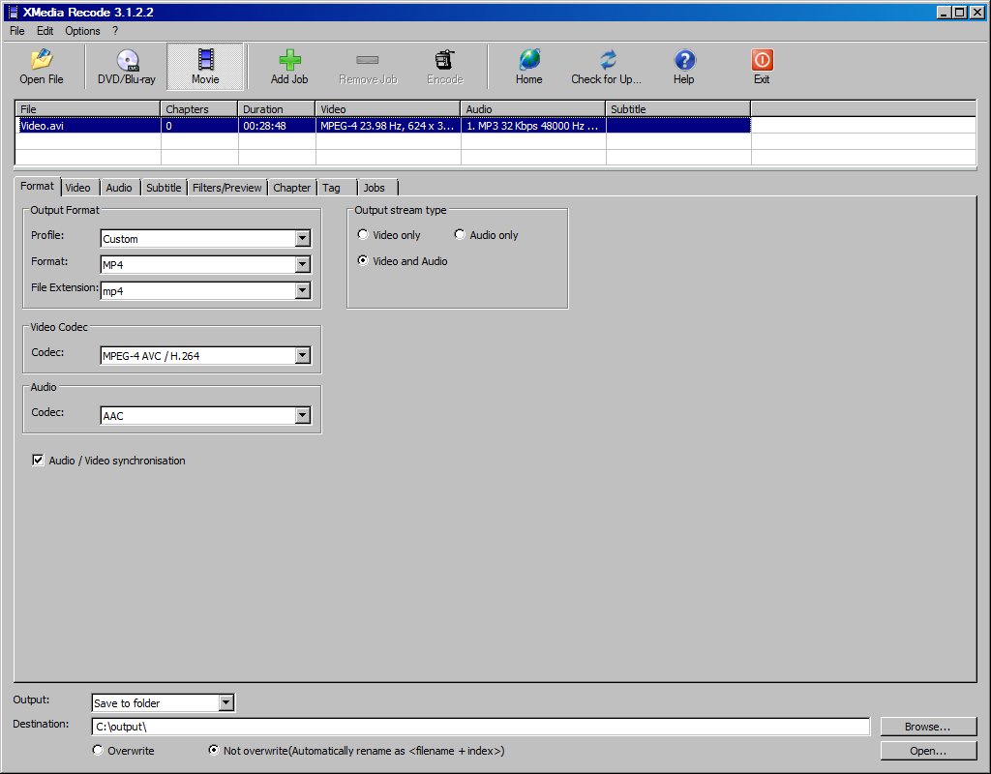This screenshot has width=991, height=774.
Task: Select the Video only radio button
Action: pyautogui.click(x=363, y=234)
